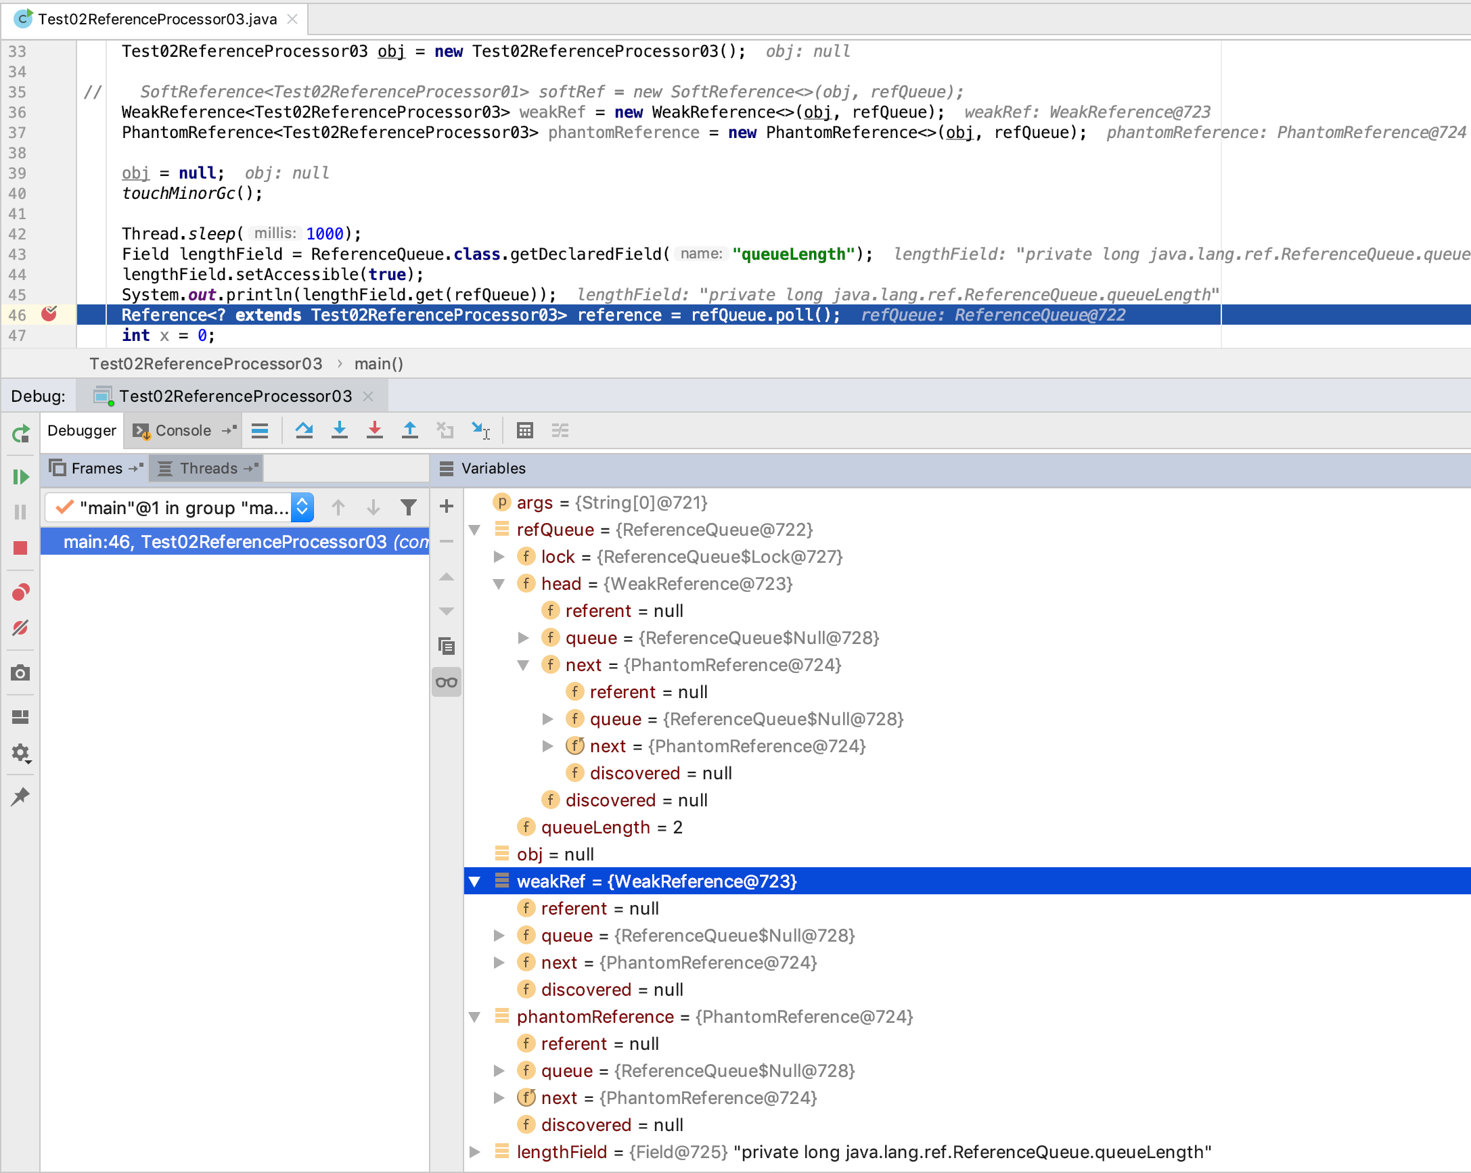
Task: Click the Step Over icon
Action: tap(304, 430)
